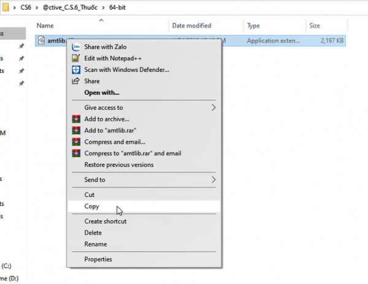Click WinRAR icon beside Add to "amtlib.rar"

point(76,131)
